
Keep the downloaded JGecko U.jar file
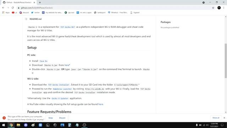pyautogui.click(x=50, y=118)
